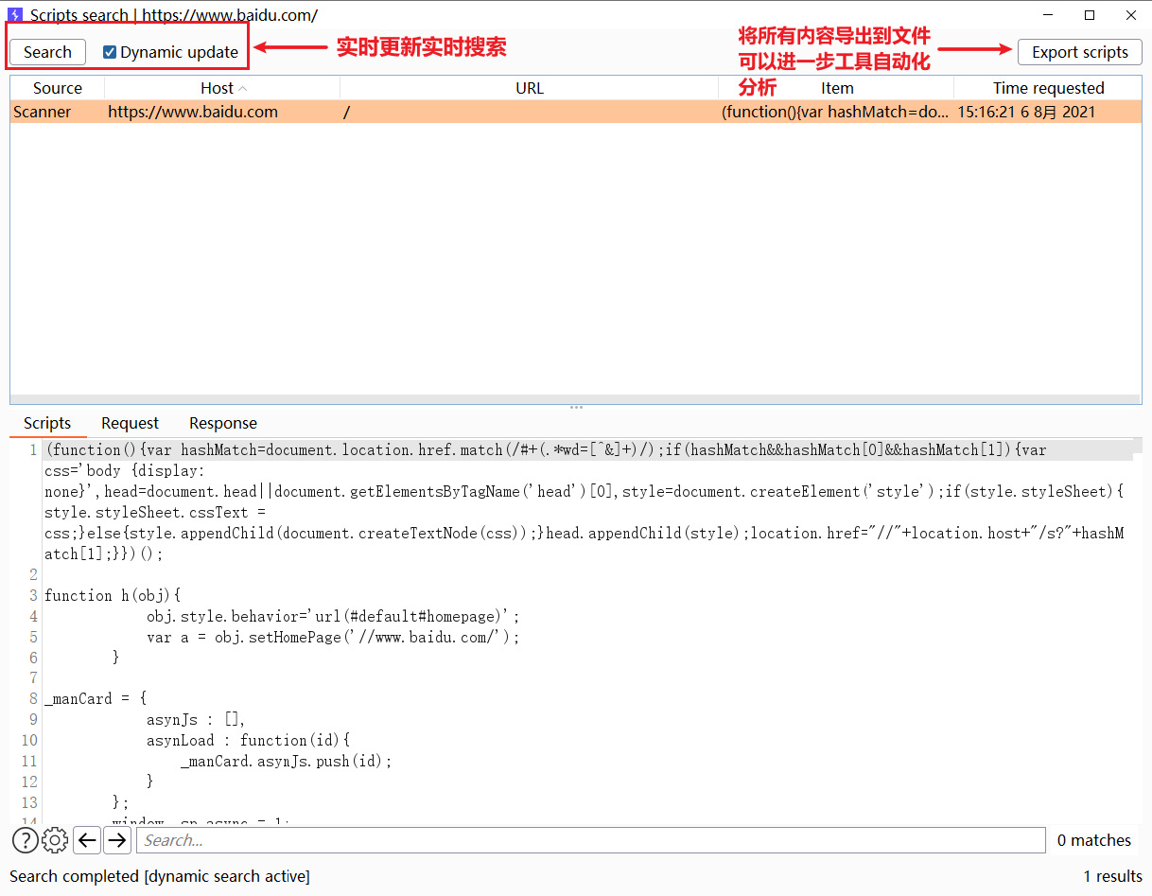Click line number 8 in the gutter
Screen dimensions: 1152x896
coord(33,699)
